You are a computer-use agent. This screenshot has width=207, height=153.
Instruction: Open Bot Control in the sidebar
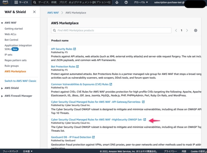pos(11,40)
